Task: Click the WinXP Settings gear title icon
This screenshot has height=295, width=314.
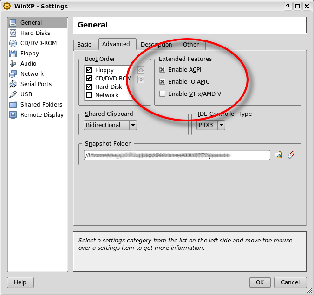Action: 7,7
